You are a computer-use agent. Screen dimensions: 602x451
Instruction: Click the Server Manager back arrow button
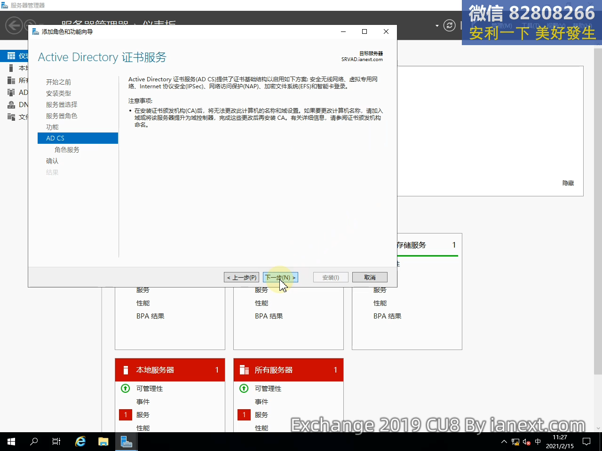[x=14, y=25]
